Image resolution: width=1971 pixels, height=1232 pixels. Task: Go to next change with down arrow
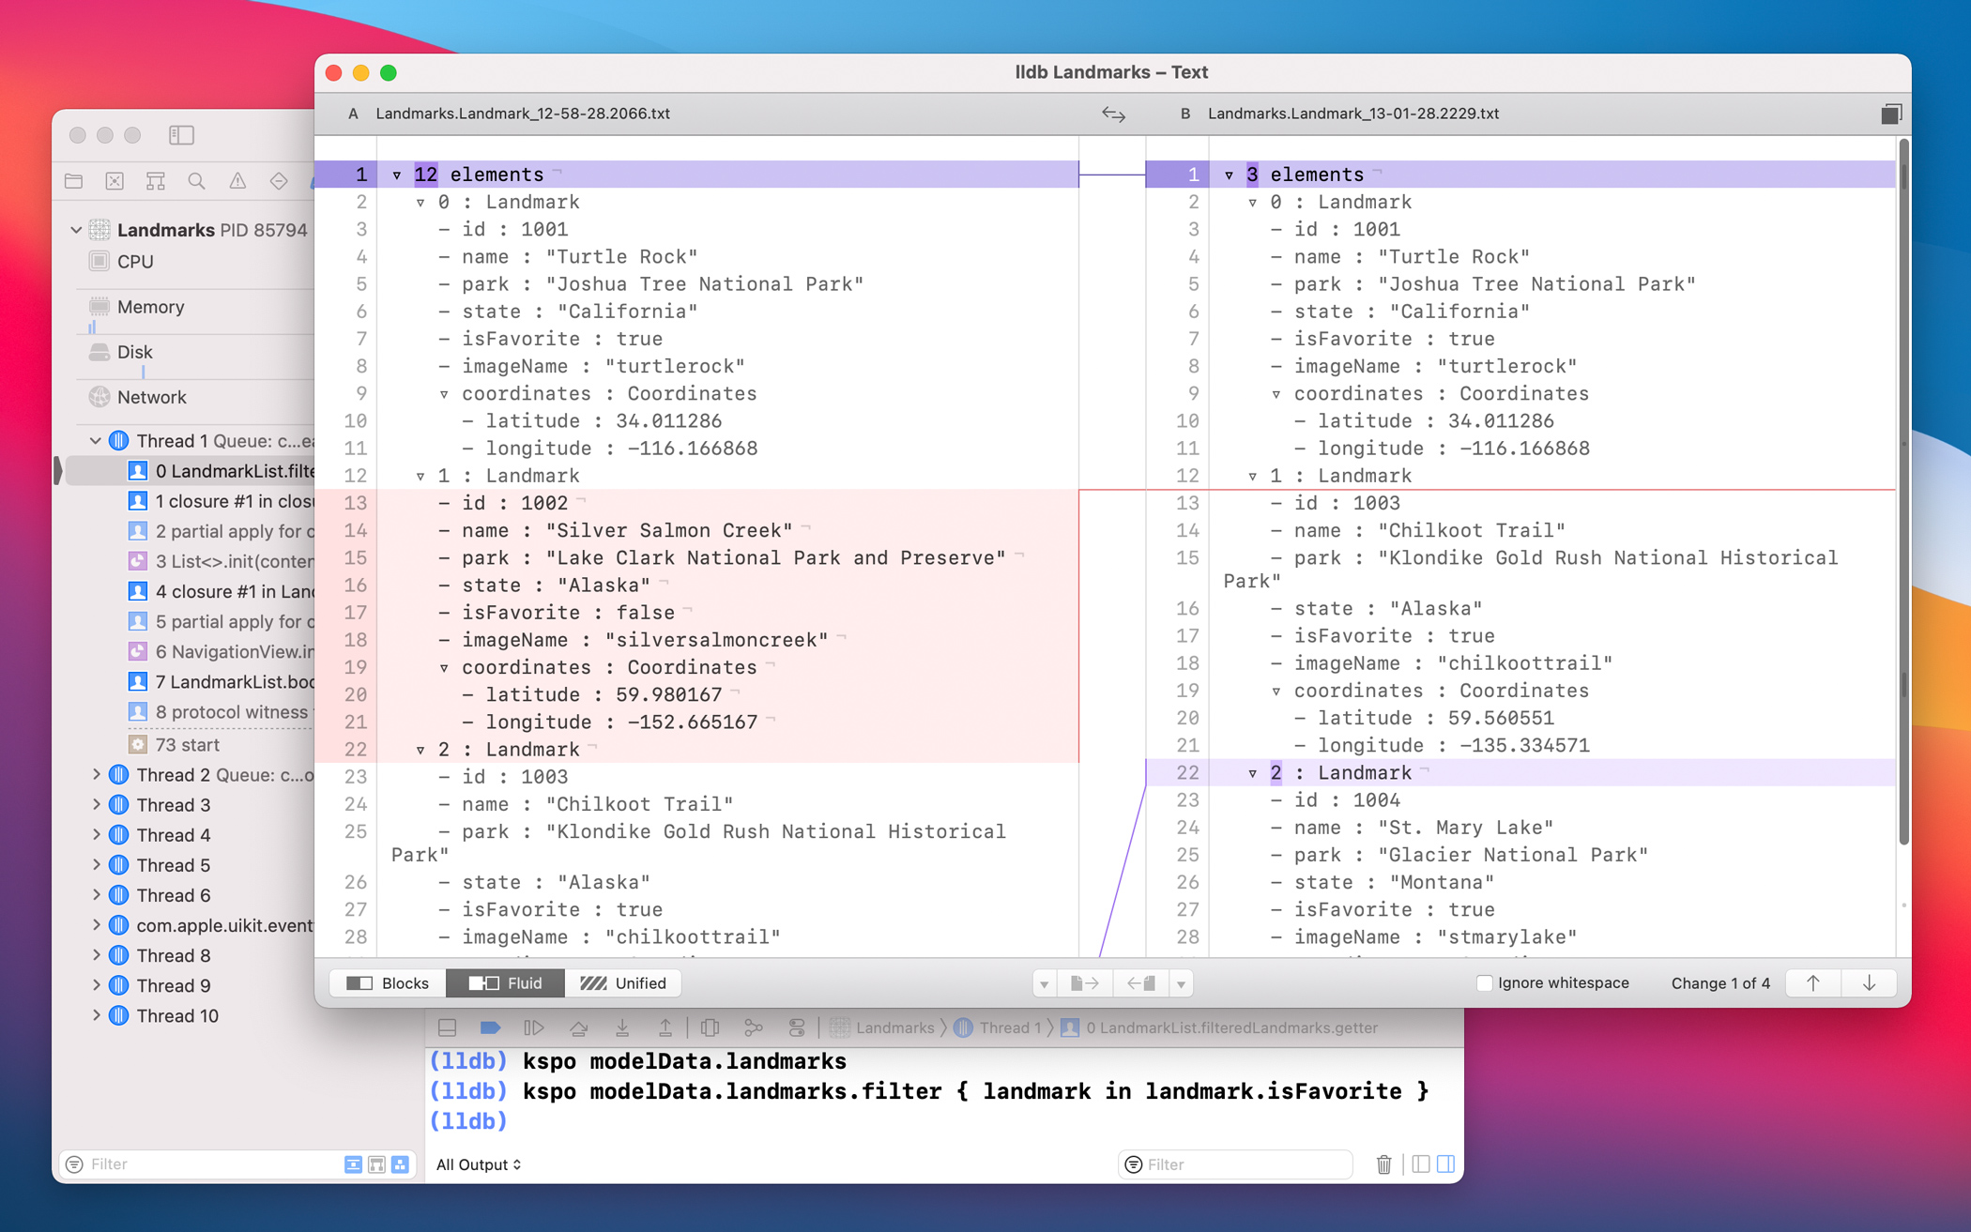click(x=1869, y=982)
